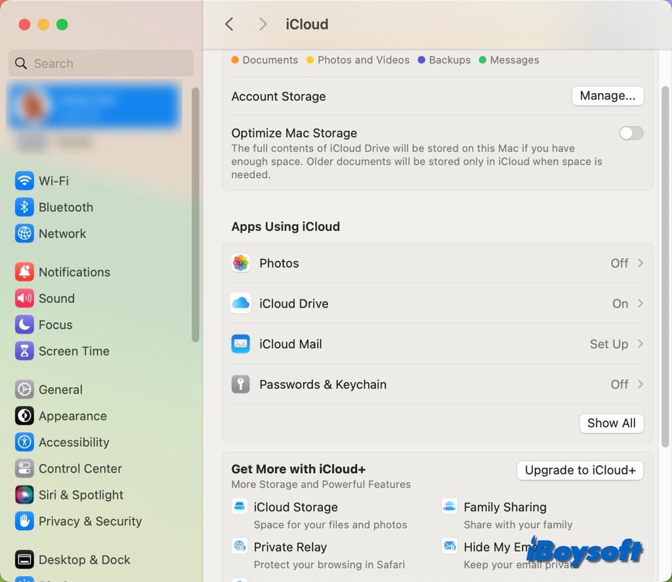
Task: Click the yellow Photos and Videos dot
Action: coord(310,60)
